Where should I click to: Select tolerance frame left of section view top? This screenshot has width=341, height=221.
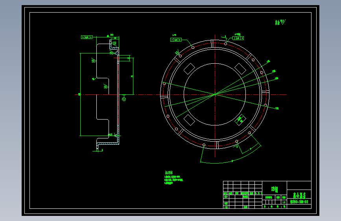[87, 37]
